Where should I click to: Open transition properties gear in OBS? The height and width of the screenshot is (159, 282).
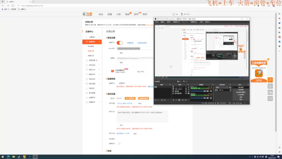coord(230,87)
